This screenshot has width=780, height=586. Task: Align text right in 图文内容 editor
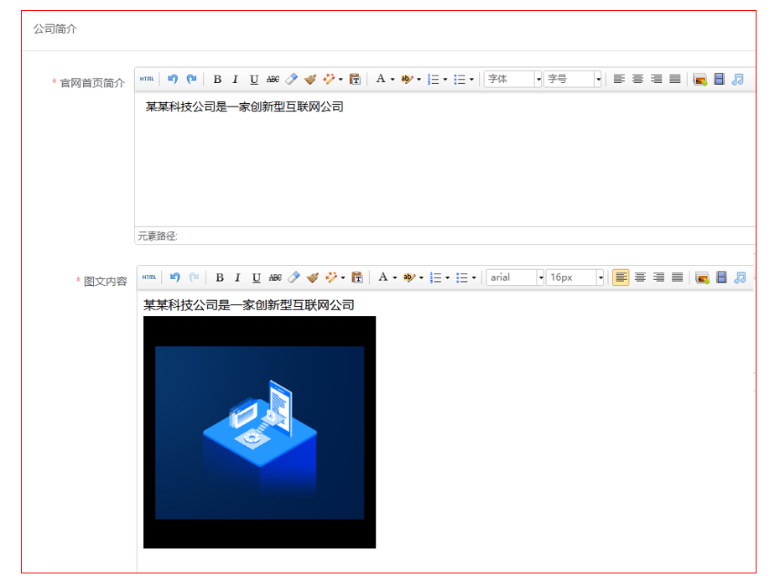pos(658,277)
